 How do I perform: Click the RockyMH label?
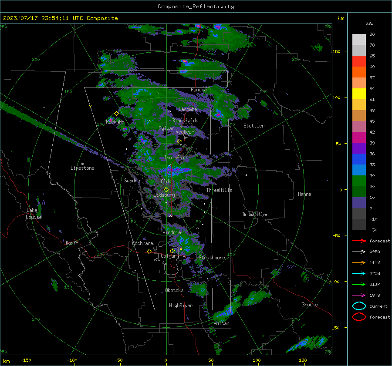coord(115,122)
